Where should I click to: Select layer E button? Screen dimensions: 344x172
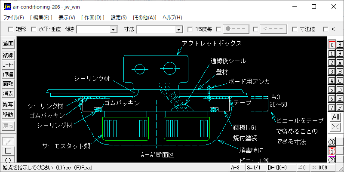pos(340,99)
